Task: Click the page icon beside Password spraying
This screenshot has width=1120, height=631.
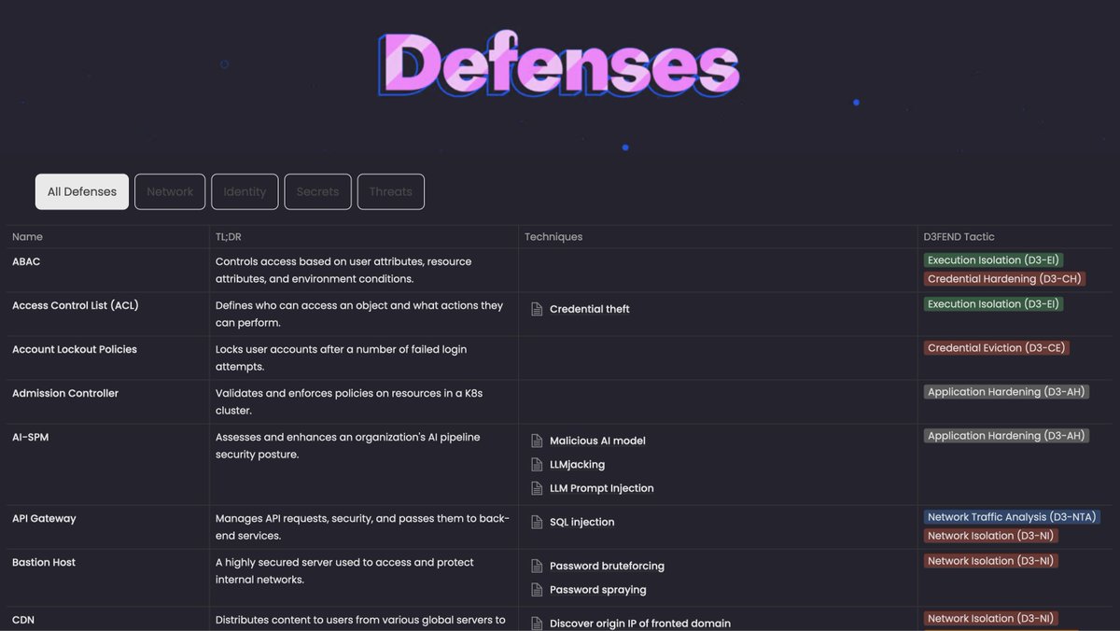Action: (537, 590)
